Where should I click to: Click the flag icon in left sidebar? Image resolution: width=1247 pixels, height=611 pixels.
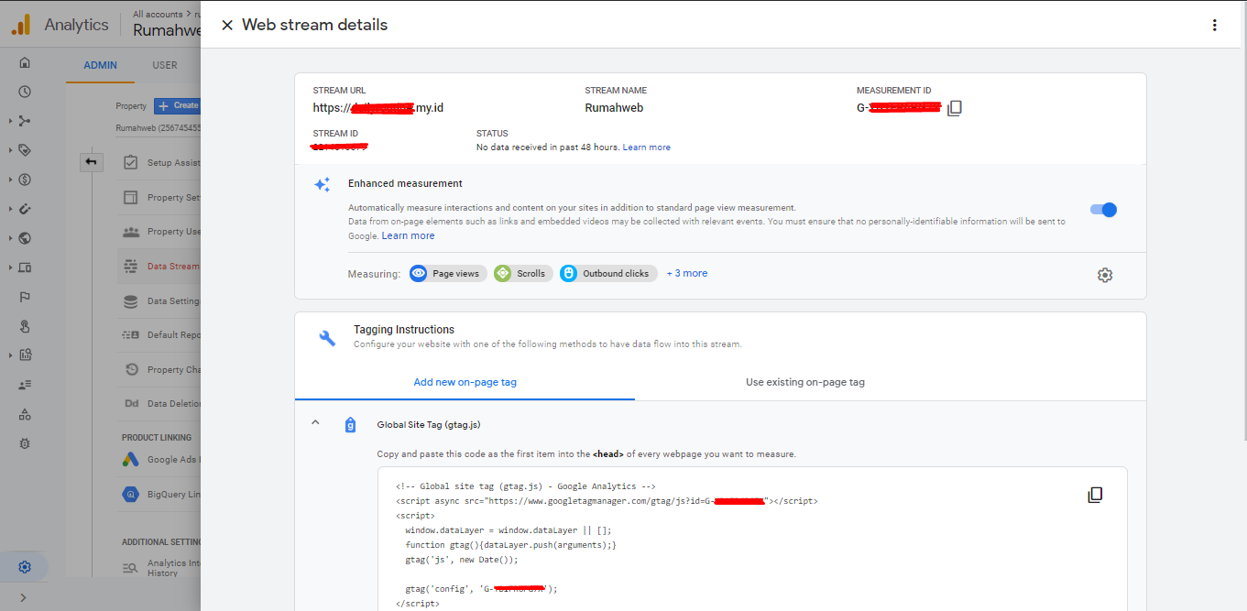tap(25, 297)
